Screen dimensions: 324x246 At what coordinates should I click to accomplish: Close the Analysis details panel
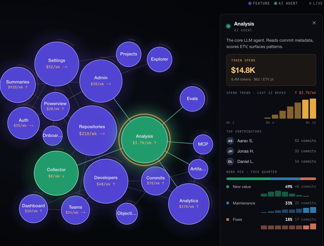point(314,23)
